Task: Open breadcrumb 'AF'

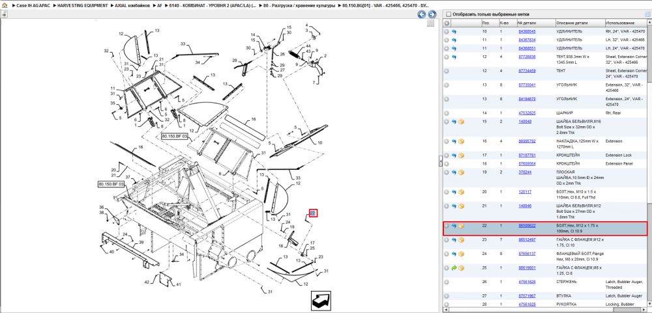Action: point(159,6)
